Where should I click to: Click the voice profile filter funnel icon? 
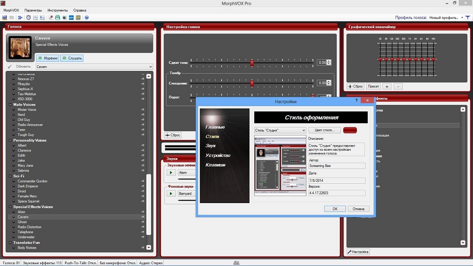point(468,17)
